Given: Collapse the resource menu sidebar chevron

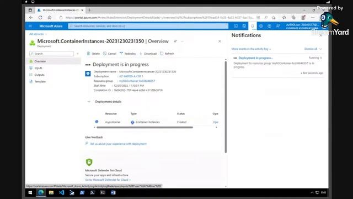Looking at the screenshot, I should (78, 54).
